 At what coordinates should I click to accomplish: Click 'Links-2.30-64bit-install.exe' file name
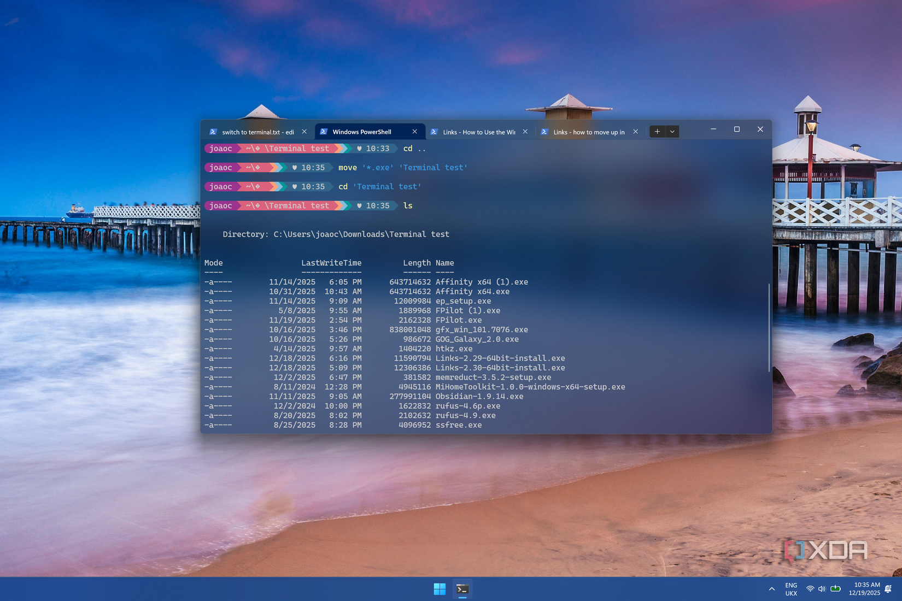click(x=500, y=368)
